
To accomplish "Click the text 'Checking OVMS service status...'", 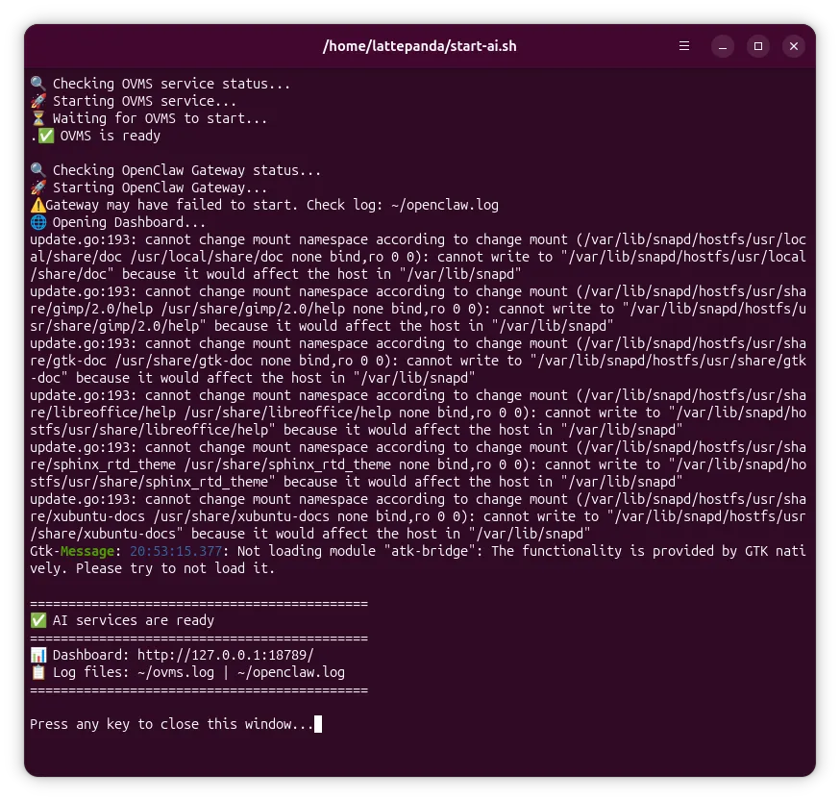I will 171,84.
